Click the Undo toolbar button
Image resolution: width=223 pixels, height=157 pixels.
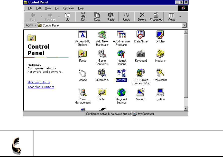click(126, 17)
